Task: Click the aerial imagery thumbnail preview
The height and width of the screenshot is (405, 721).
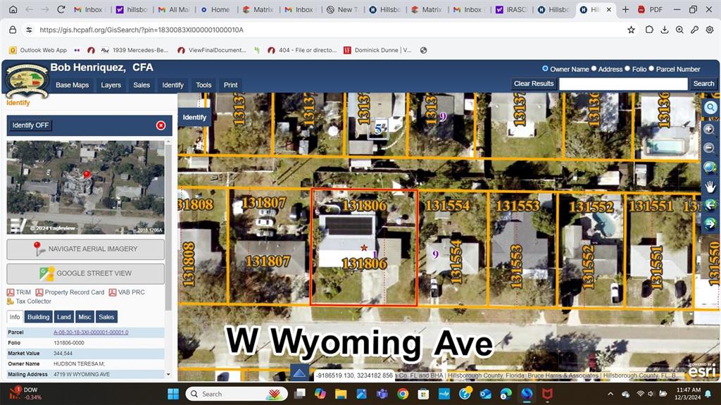Action: pos(85,187)
